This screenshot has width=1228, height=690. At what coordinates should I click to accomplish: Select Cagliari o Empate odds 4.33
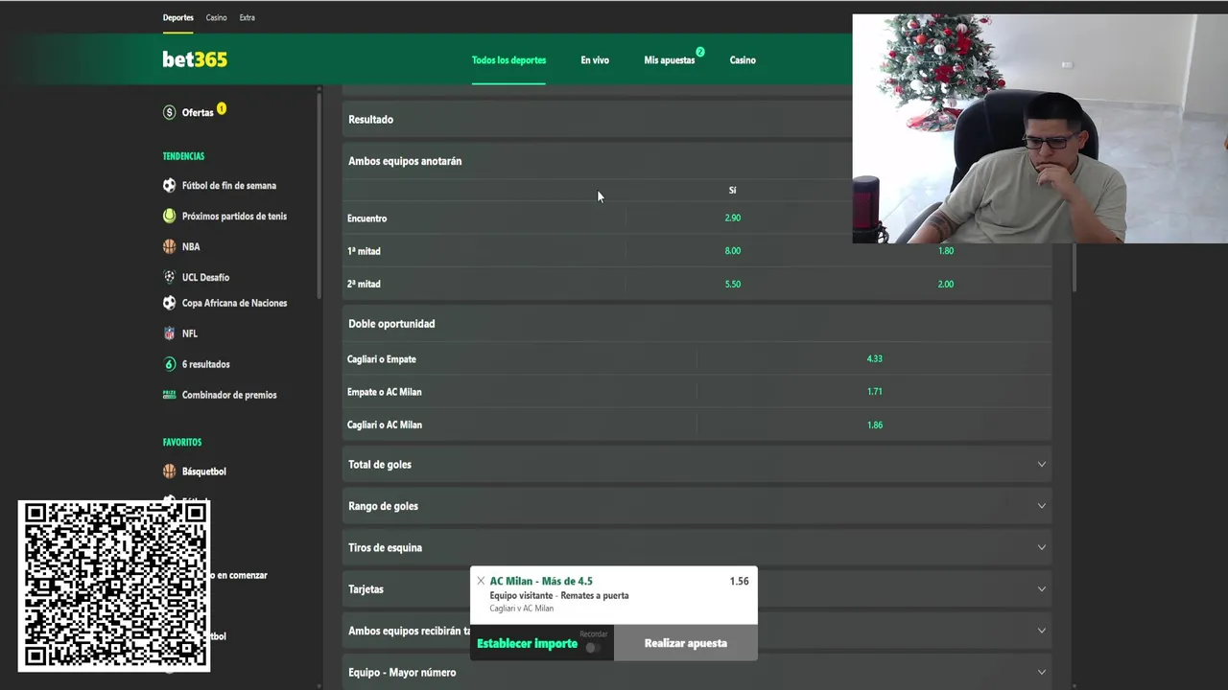point(874,358)
